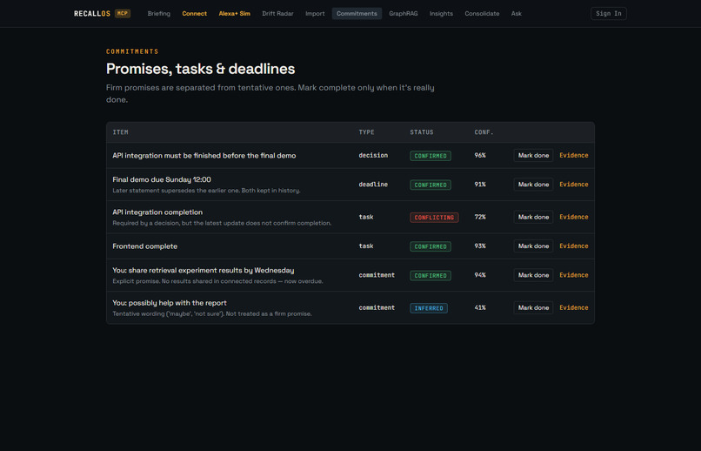Select the Commitments nav tab
701x451 pixels.
(357, 13)
